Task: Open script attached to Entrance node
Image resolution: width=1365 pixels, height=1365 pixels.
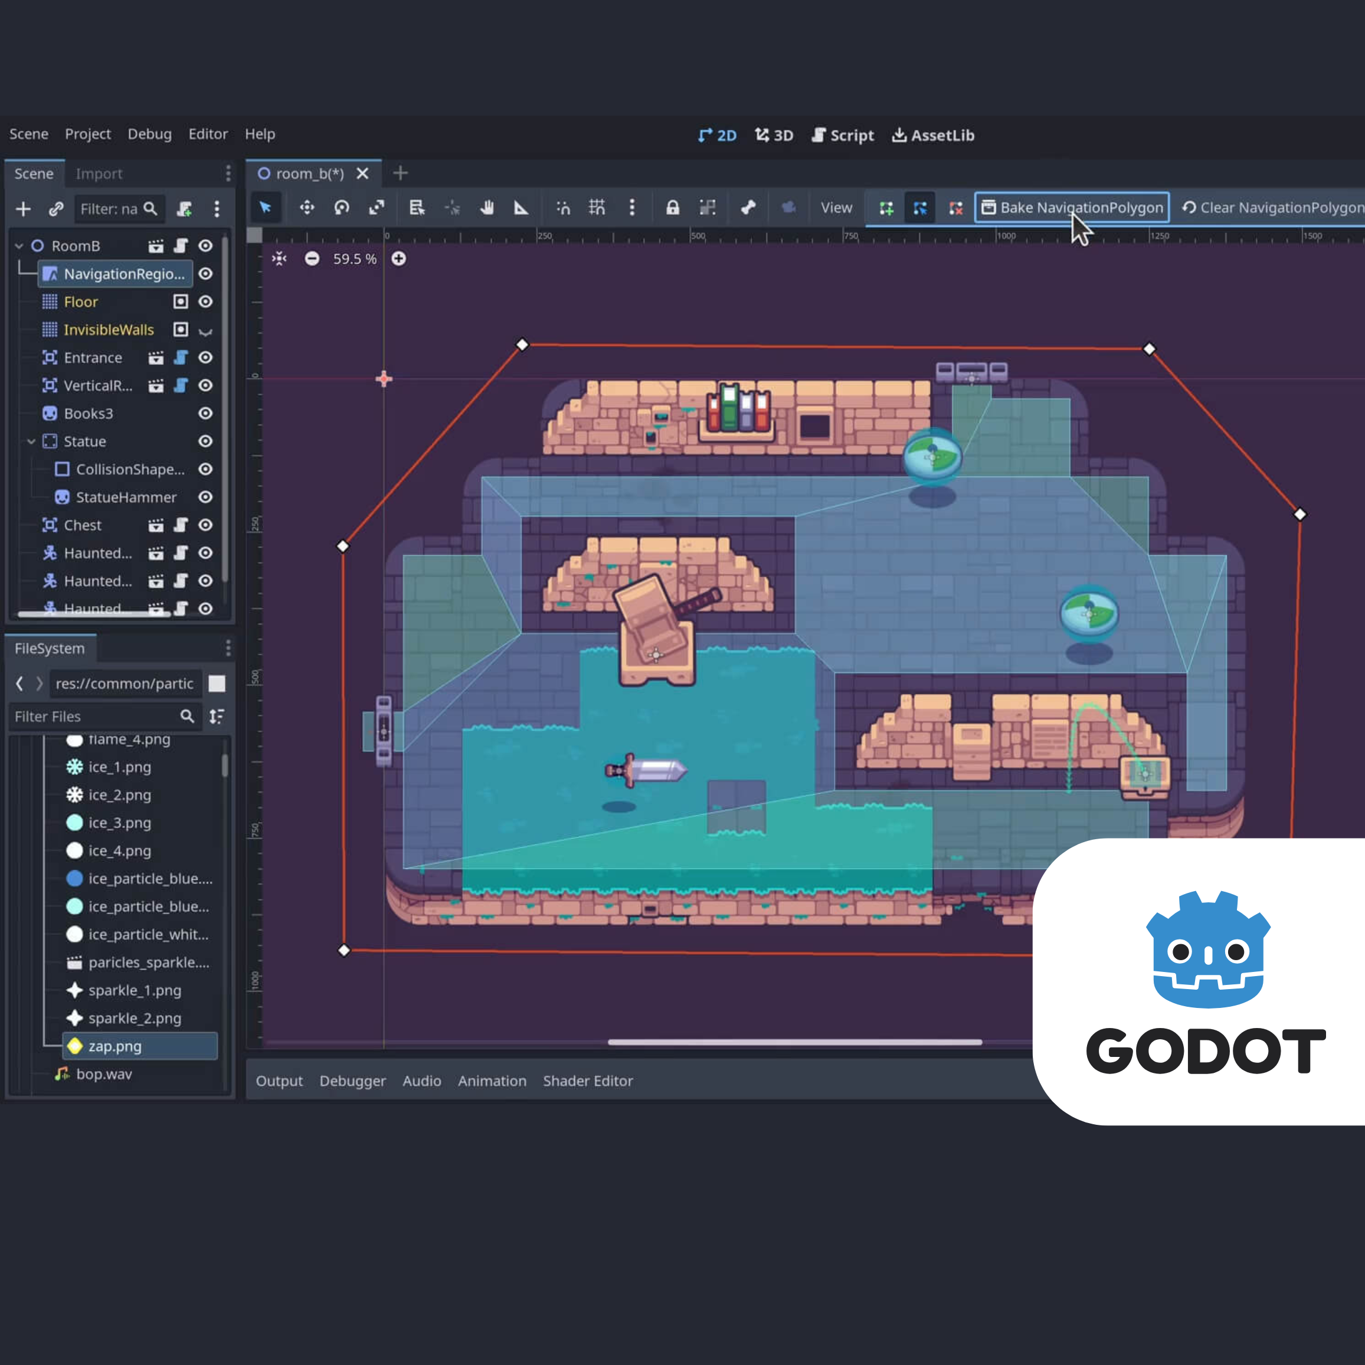Action: click(181, 358)
